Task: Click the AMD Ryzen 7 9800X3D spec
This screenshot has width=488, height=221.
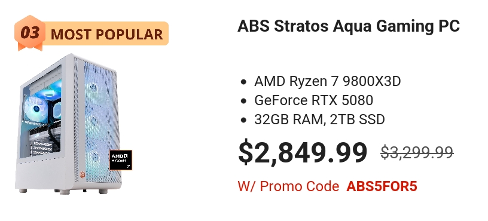Action: [327, 81]
